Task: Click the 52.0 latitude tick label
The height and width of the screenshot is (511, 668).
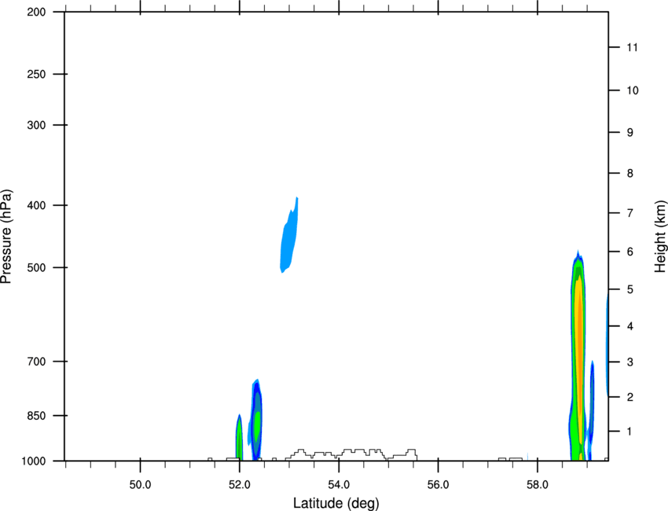Action: coord(240,485)
